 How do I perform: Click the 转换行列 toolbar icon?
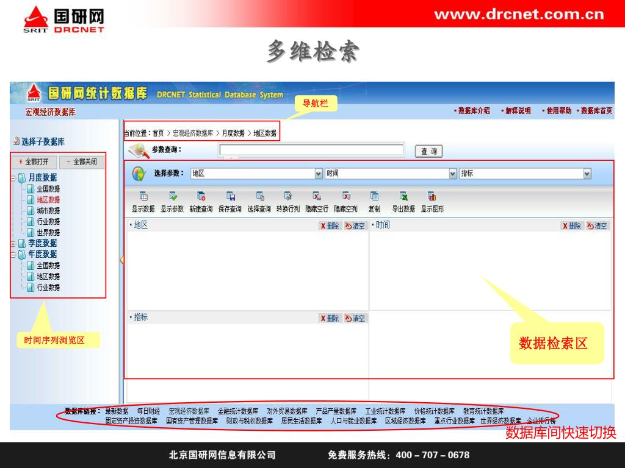tap(288, 196)
